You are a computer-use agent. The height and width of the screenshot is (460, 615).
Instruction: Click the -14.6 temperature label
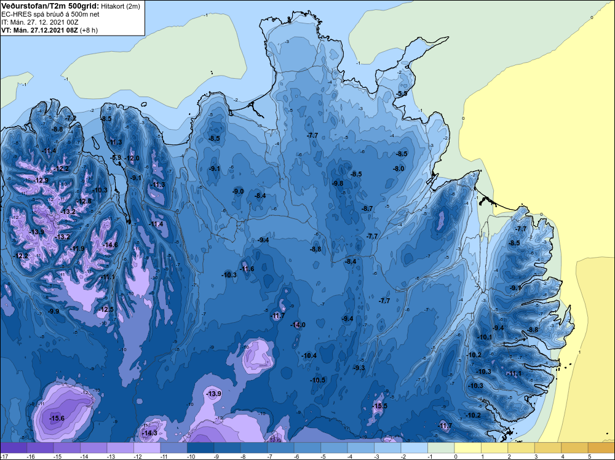pos(111,245)
